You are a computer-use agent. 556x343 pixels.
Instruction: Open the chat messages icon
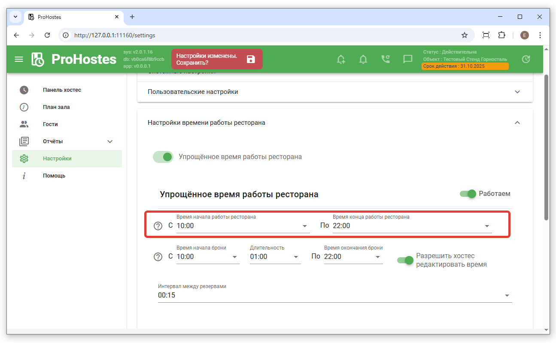407,59
